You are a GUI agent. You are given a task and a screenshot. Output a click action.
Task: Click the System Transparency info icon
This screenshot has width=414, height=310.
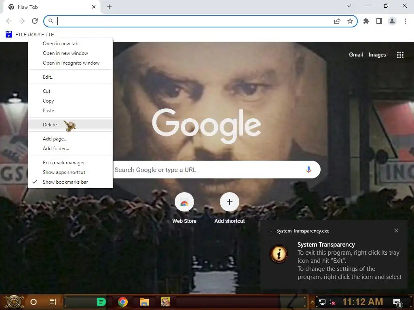coord(279,254)
